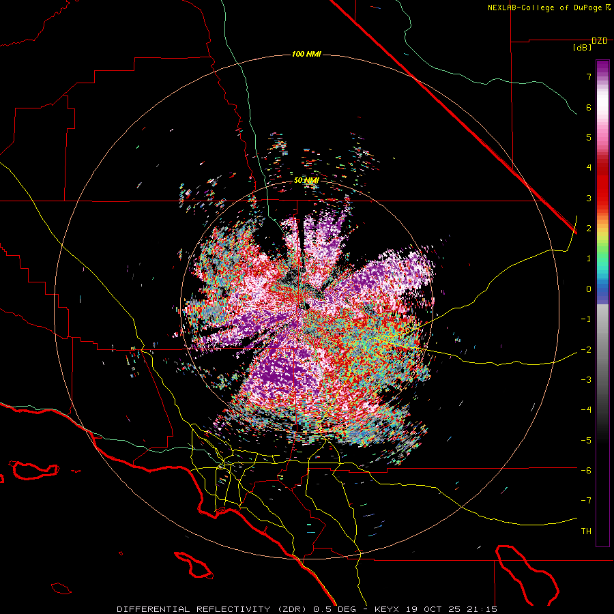Click the purple top segment of color bar
This screenshot has width=614, height=614.
coord(602,67)
